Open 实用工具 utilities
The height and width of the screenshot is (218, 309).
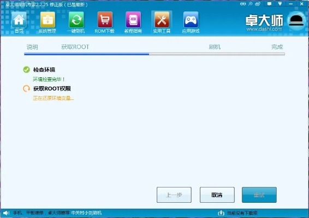click(162, 22)
